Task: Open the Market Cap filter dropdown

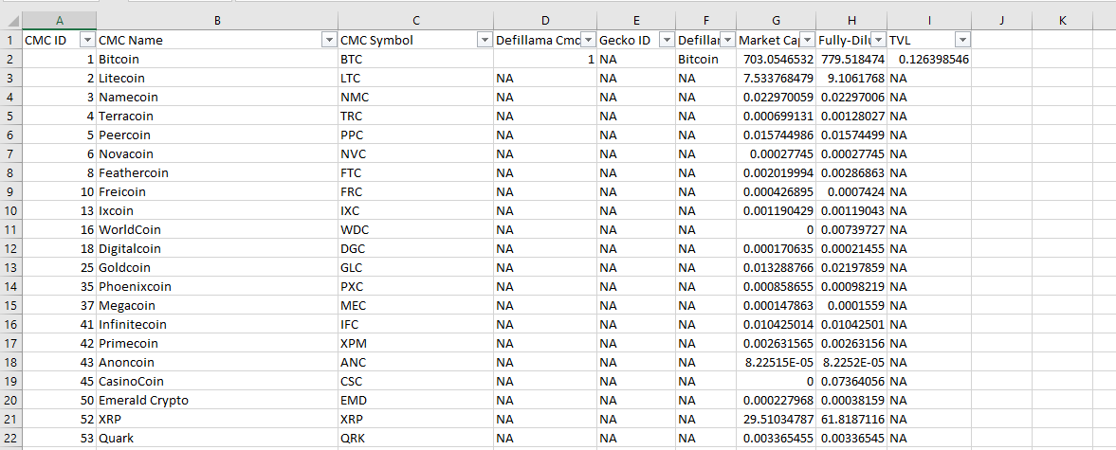Action: (x=808, y=41)
